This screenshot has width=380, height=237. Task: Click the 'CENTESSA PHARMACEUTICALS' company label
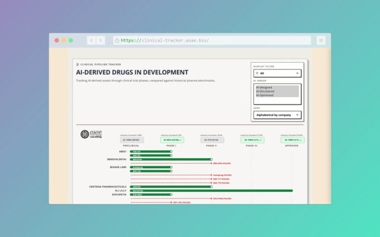pos(107,187)
